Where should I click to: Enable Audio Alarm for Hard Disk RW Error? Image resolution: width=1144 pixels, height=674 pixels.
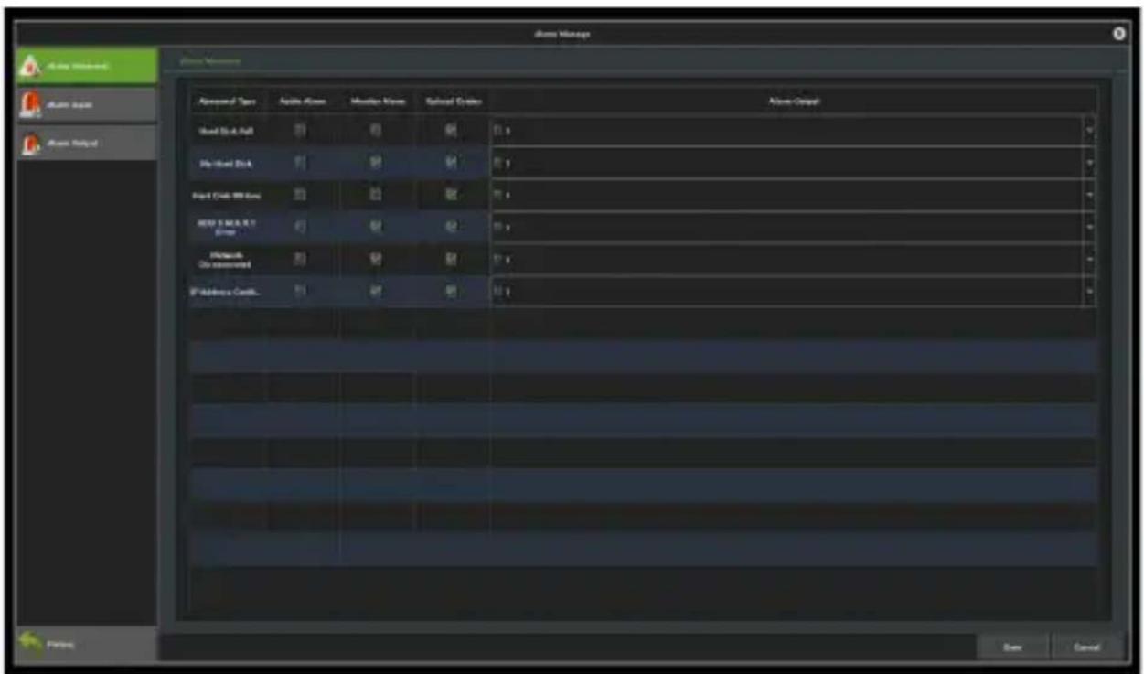(300, 195)
